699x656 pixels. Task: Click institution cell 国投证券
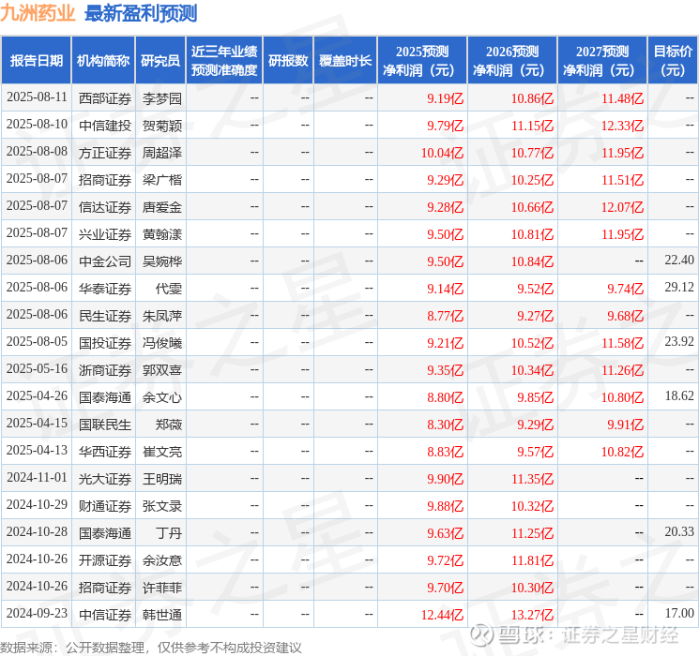(x=105, y=343)
